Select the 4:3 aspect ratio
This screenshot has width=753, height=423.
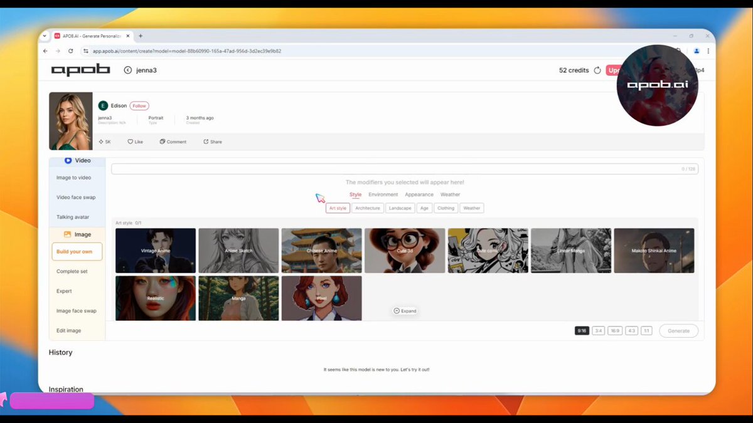(631, 331)
